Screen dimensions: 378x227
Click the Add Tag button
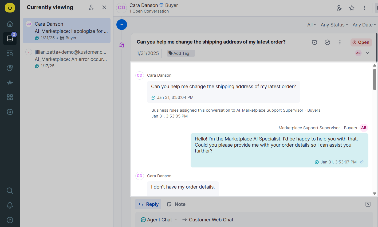pos(181,53)
